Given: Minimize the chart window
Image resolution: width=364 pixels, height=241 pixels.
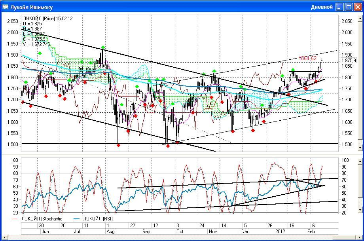Looking at the screenshot, I should (x=339, y=7).
